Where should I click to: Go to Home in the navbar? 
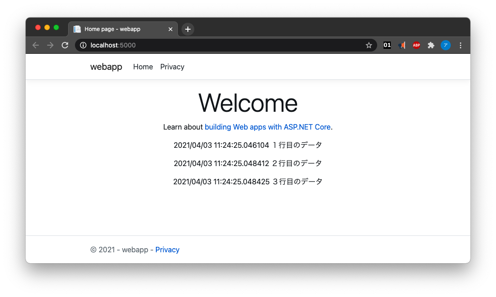pos(143,67)
